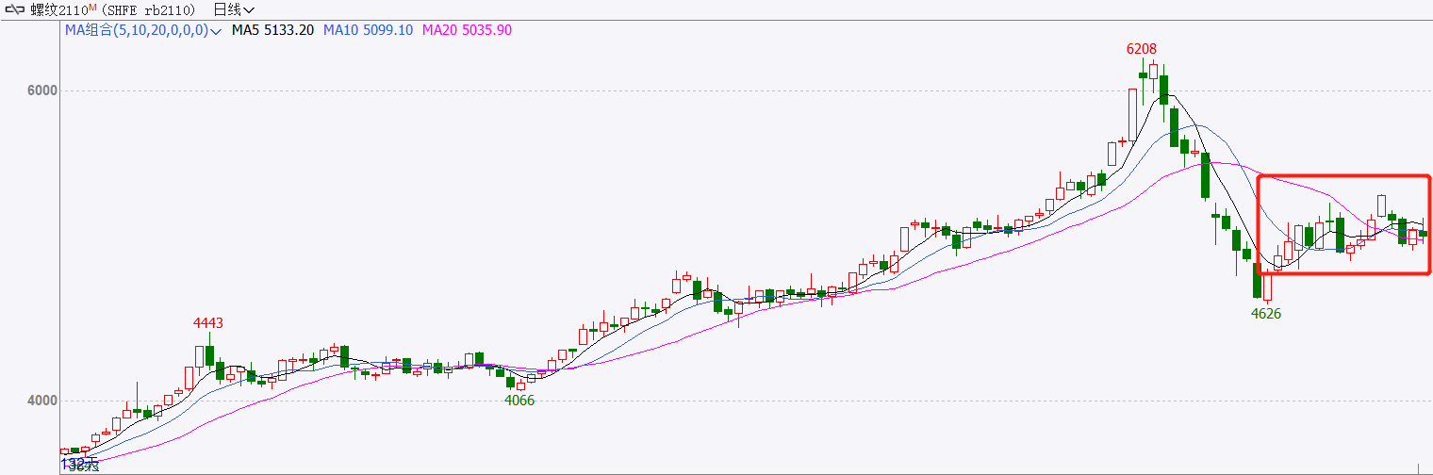Click the red M marker next to 螺纹2110
This screenshot has height=475, width=1433.
(x=93, y=8)
